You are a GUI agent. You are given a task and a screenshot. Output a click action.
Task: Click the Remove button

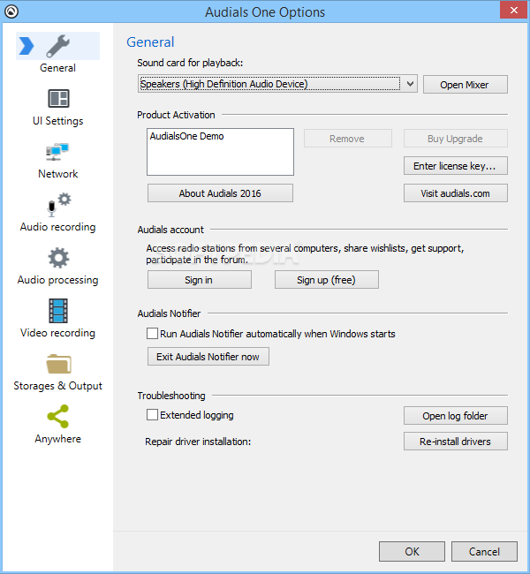[348, 139]
